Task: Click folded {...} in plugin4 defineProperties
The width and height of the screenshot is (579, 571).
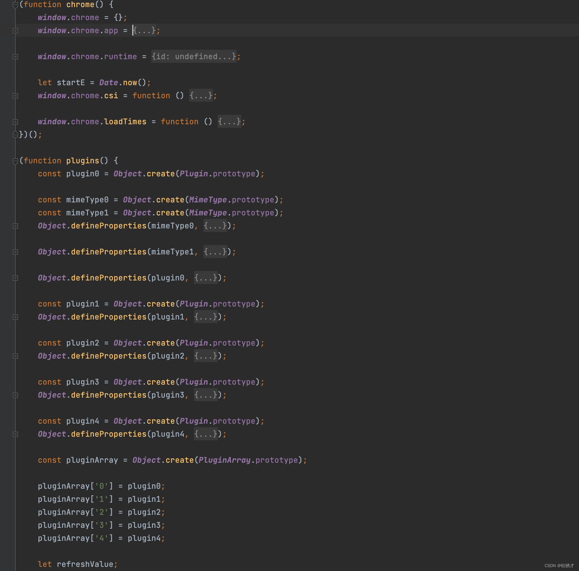Action: pyautogui.click(x=206, y=434)
